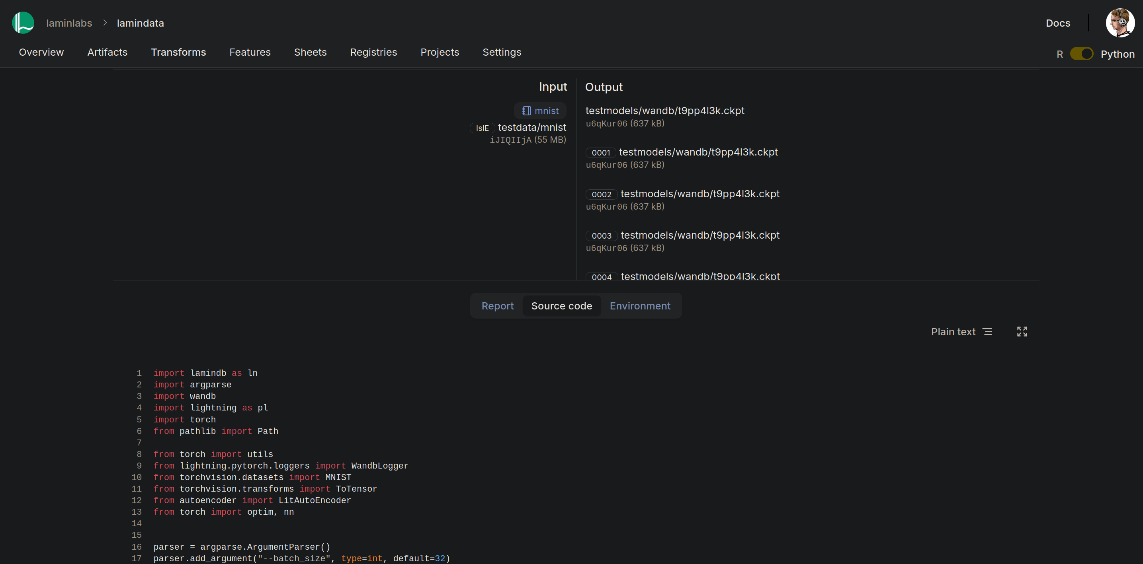Go to the Registries section

pyautogui.click(x=373, y=53)
